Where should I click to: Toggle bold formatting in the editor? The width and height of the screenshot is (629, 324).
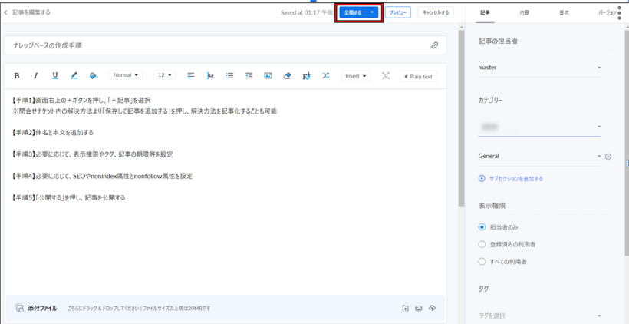[17, 76]
